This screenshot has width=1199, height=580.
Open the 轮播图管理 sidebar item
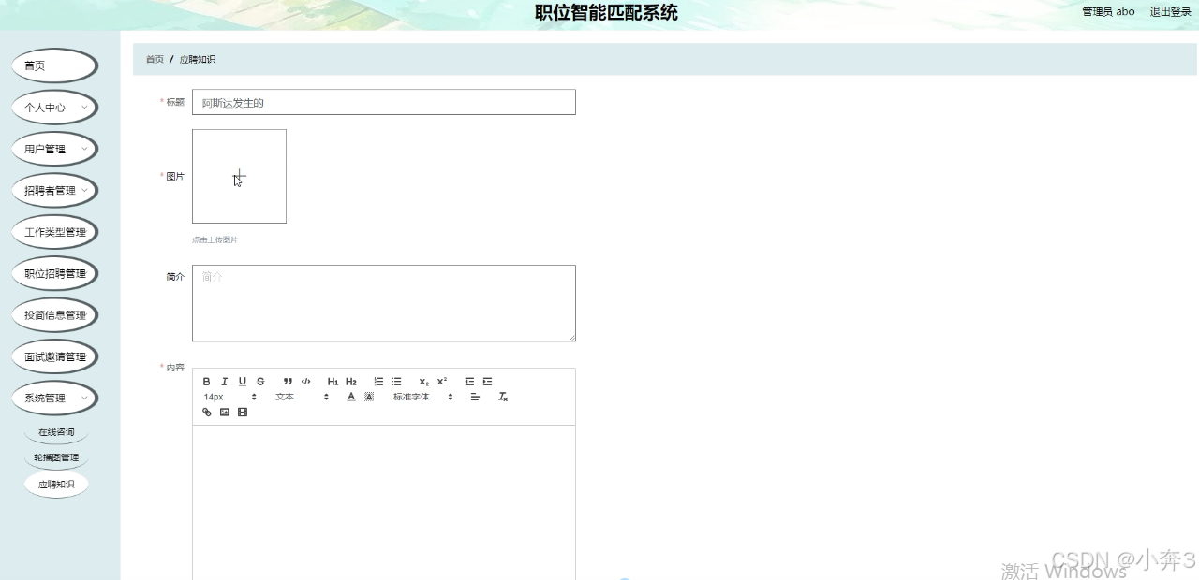click(54, 457)
